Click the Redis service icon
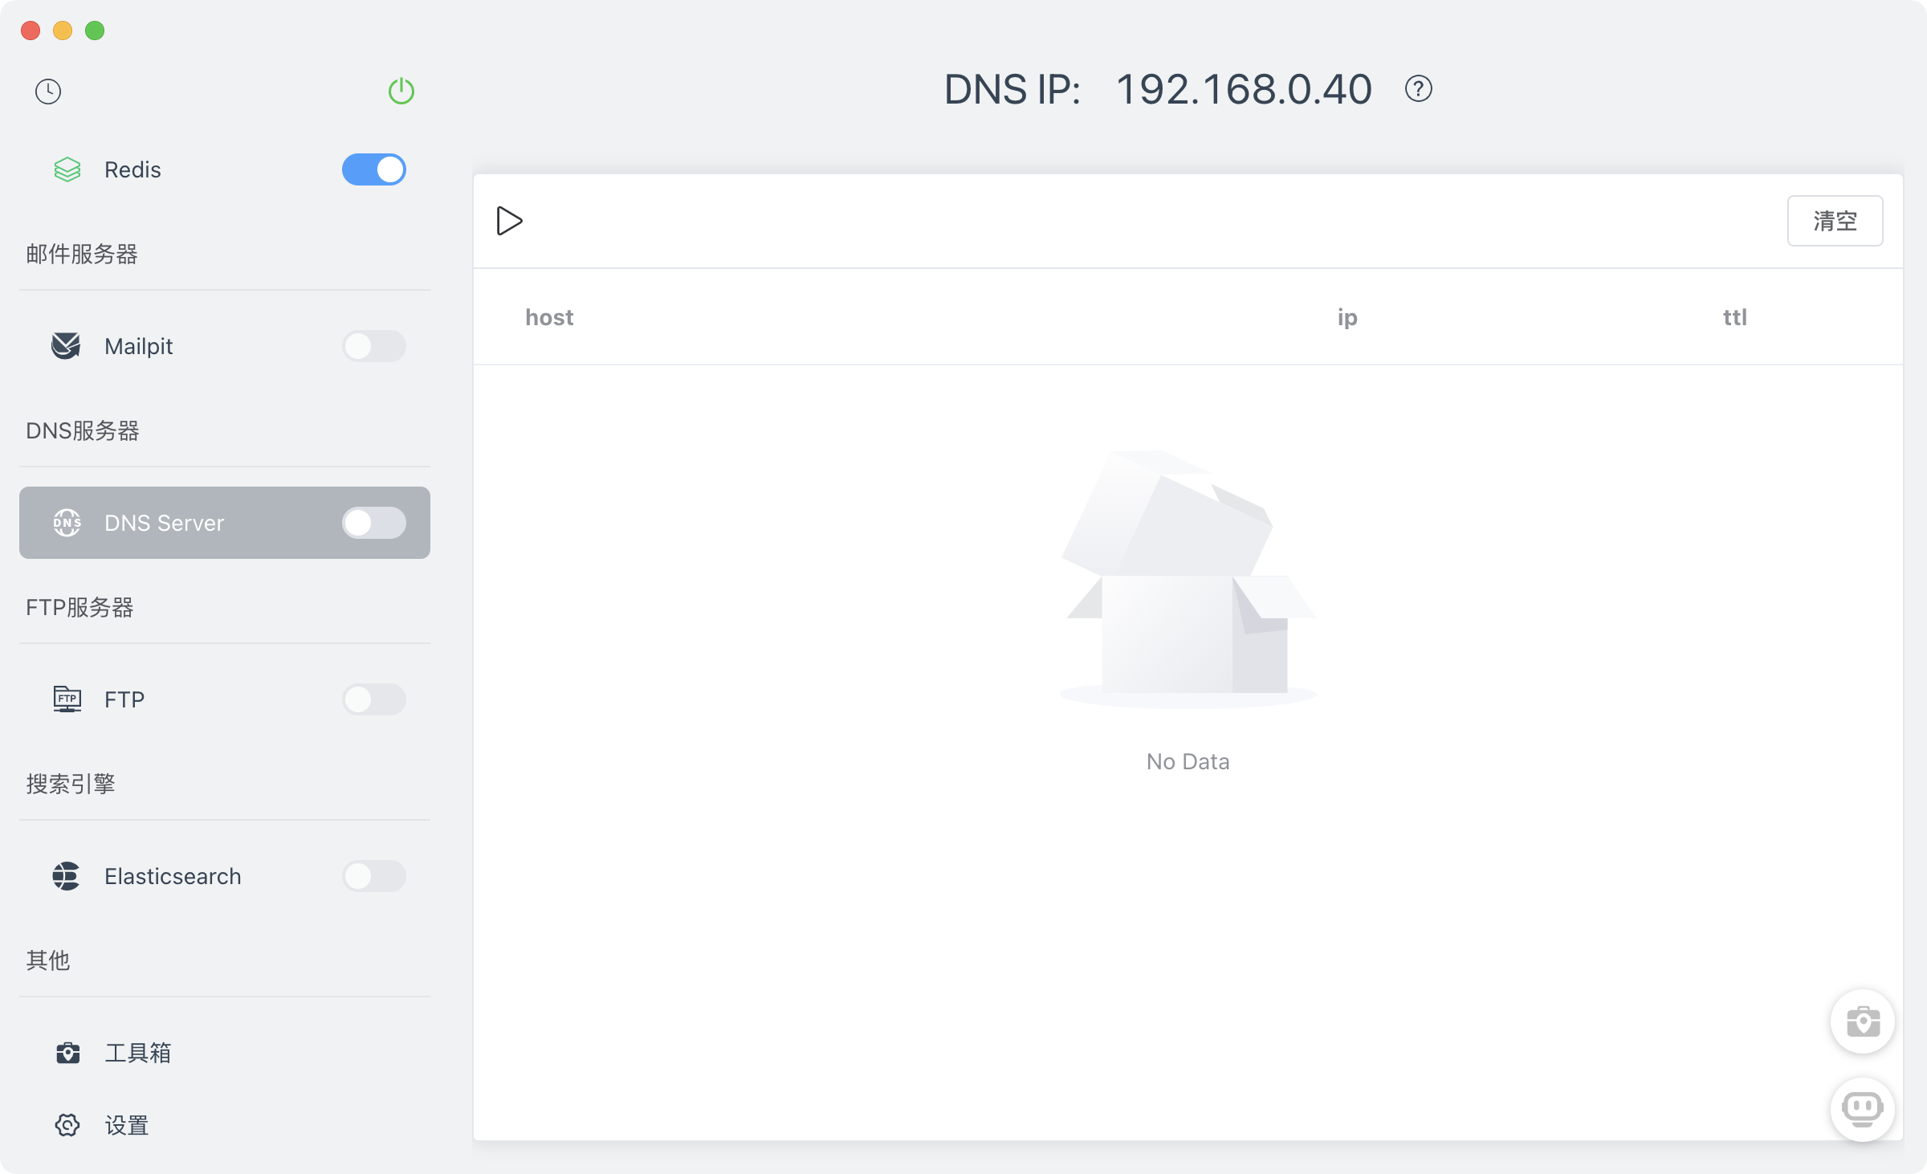Screen dimensions: 1927x1174 [67, 169]
